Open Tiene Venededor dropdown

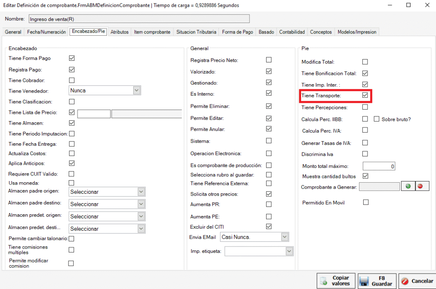[x=136, y=90]
